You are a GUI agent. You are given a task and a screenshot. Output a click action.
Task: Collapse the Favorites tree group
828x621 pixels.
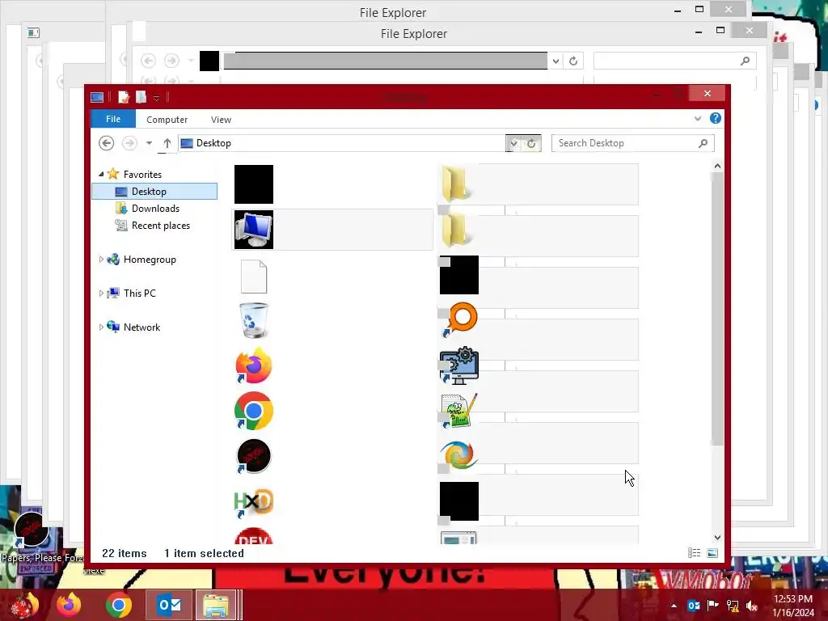pyautogui.click(x=101, y=175)
